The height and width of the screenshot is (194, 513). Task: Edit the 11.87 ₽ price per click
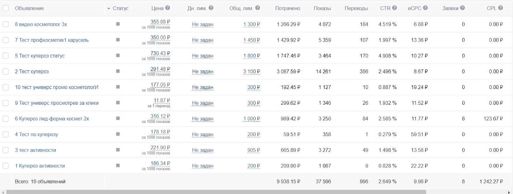(162, 101)
